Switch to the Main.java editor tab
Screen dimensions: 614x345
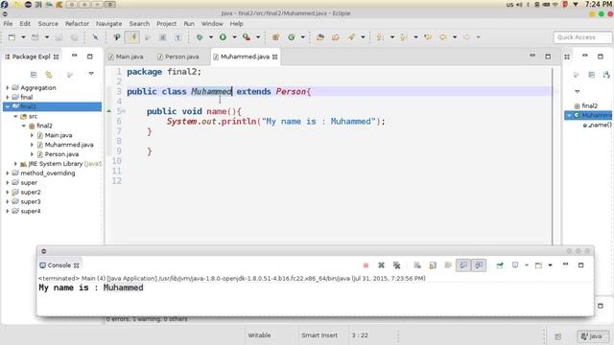point(126,57)
